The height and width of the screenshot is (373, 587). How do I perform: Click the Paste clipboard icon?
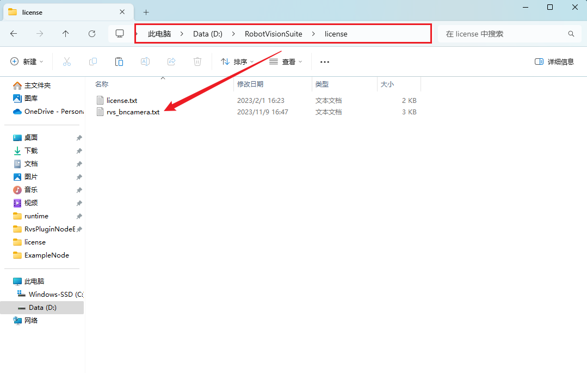[x=119, y=62]
